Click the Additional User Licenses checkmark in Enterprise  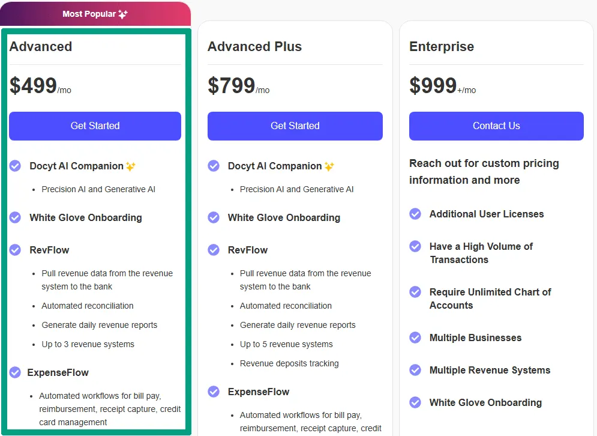click(x=415, y=214)
